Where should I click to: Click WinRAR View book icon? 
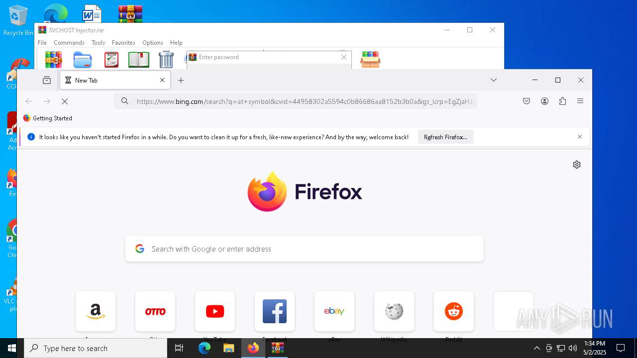click(139, 60)
